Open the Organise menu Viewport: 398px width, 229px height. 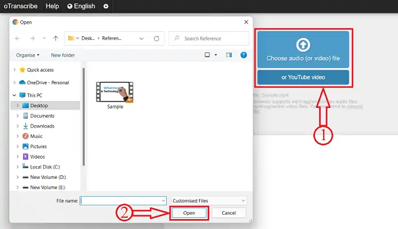pos(28,55)
